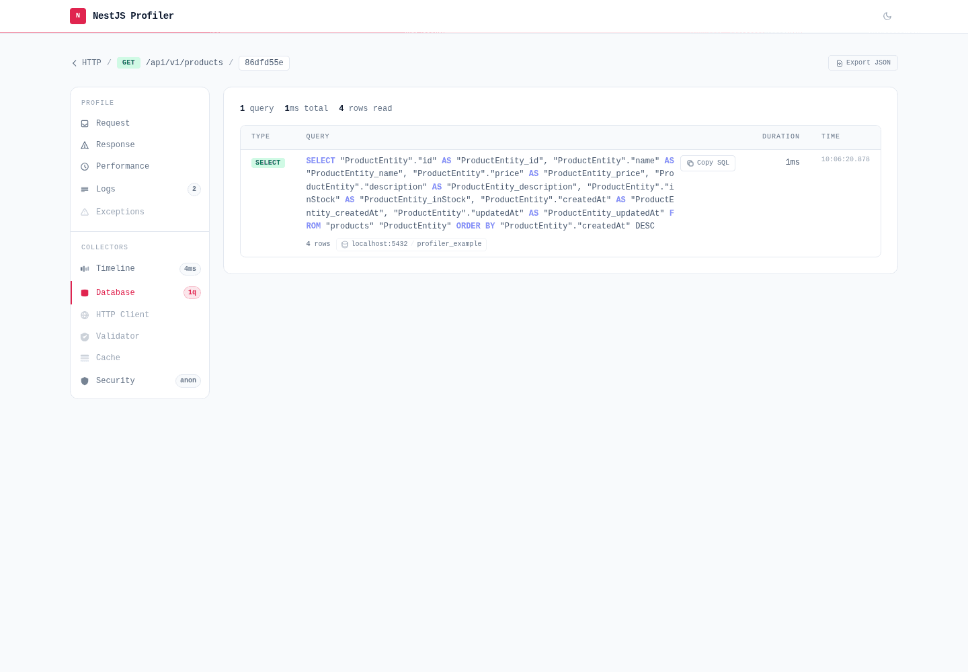The width and height of the screenshot is (968, 672).
Task: Open the Security collector
Action: pyautogui.click(x=140, y=381)
